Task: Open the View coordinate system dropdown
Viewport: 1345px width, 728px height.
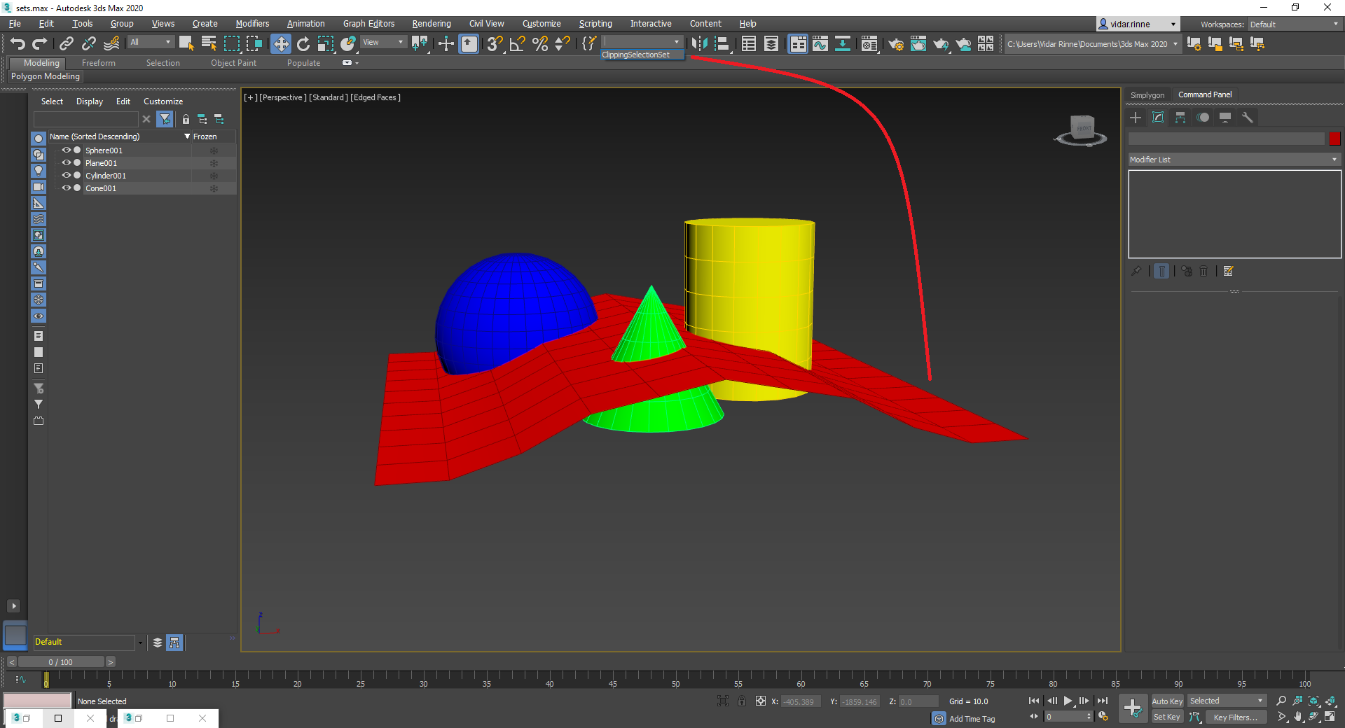Action: tap(383, 43)
